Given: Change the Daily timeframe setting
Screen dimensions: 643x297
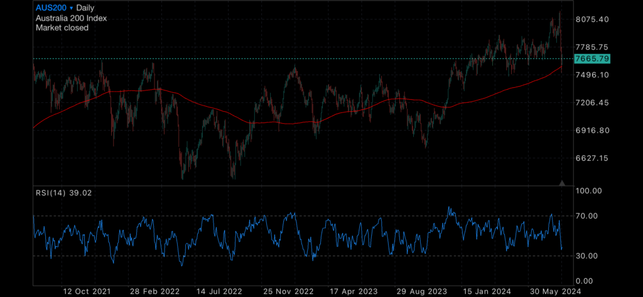Looking at the screenshot, I should tap(85, 8).
